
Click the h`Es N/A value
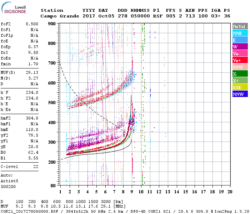tap(34, 109)
